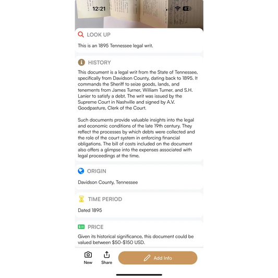The height and width of the screenshot is (278, 278).
Task: Tap the blue Origin globe icon
Action: click(x=81, y=171)
